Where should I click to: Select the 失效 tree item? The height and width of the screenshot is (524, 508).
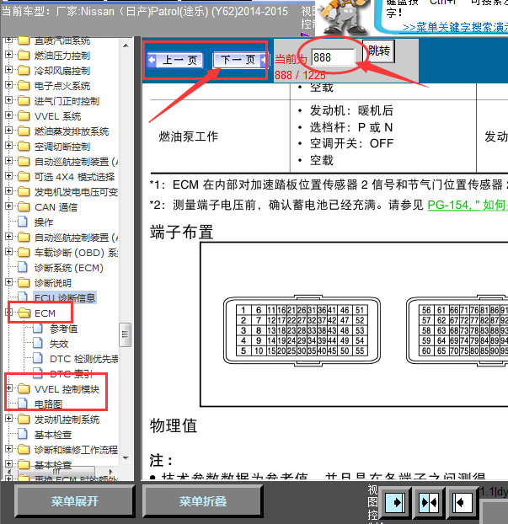coord(59,344)
